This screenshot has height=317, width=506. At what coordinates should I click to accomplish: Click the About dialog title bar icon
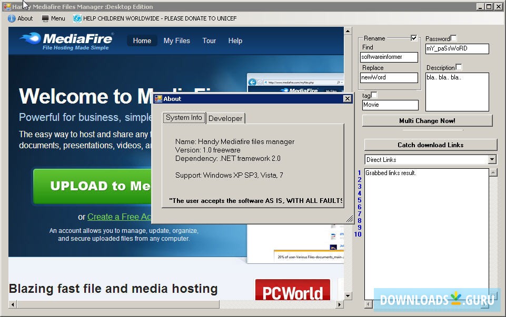(x=157, y=99)
